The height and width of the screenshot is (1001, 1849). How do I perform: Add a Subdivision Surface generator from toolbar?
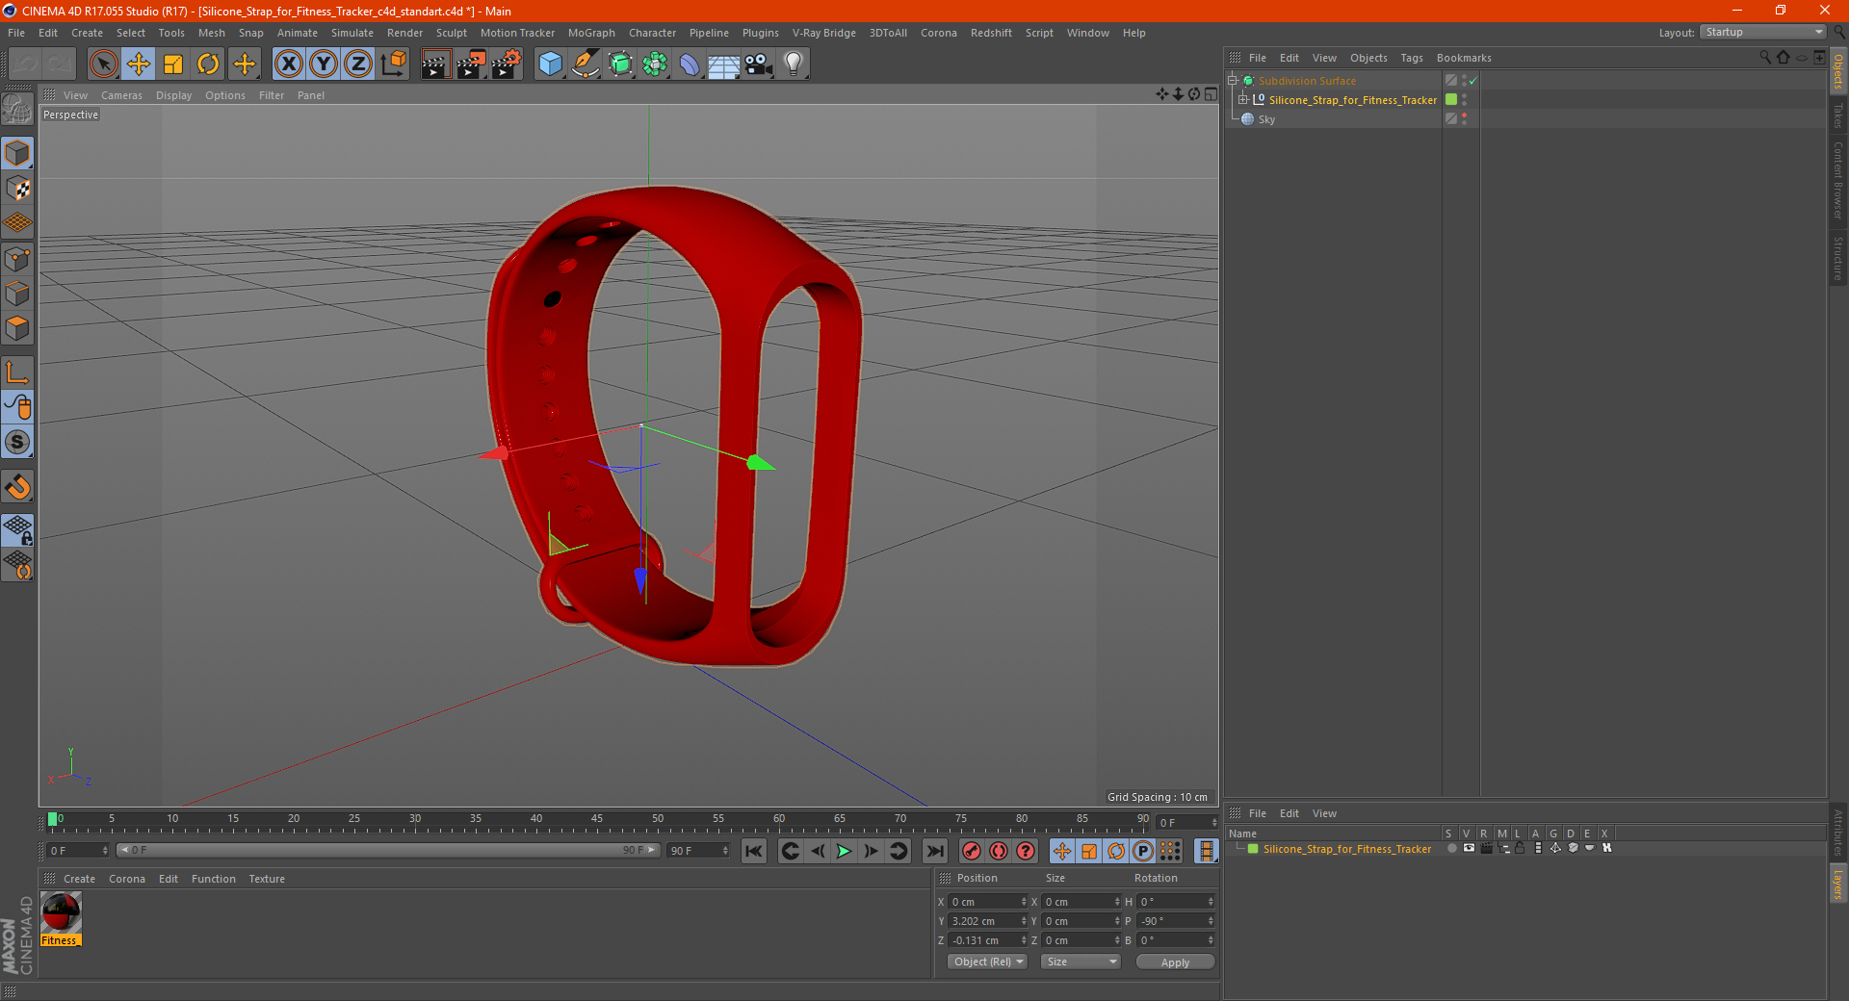coord(620,64)
